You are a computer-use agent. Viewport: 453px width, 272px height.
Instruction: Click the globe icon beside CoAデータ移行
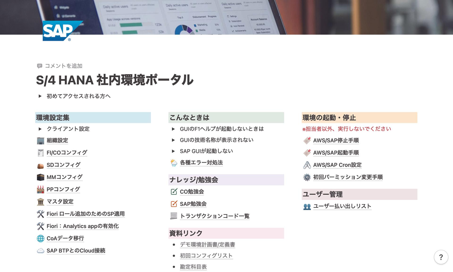41,239
